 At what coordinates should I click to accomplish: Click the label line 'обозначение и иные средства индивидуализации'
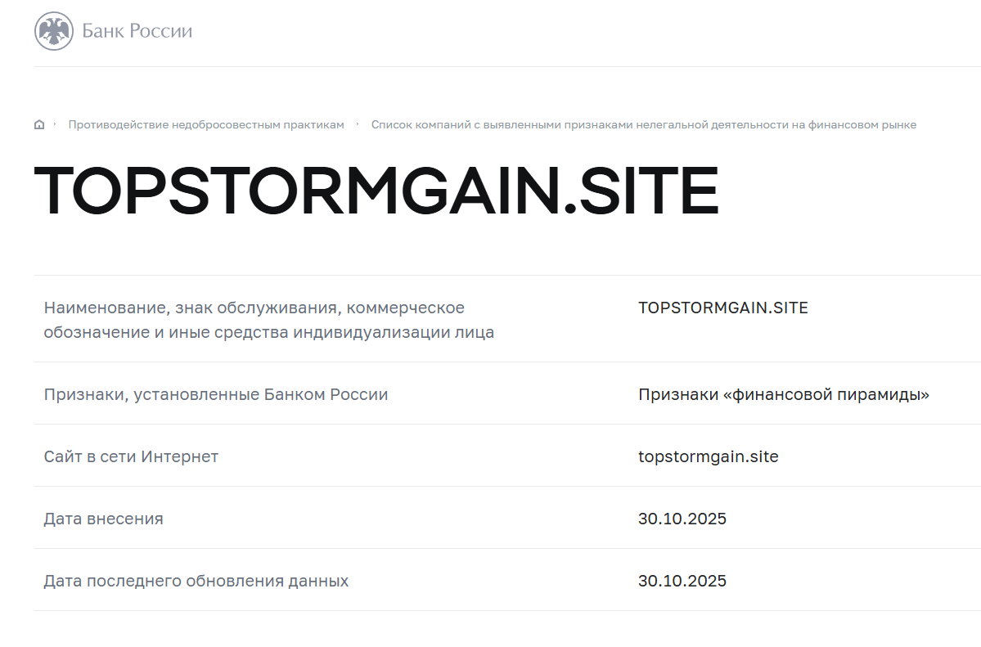(268, 333)
